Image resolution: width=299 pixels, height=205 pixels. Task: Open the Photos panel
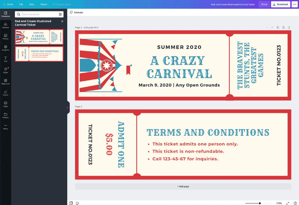tap(6, 37)
